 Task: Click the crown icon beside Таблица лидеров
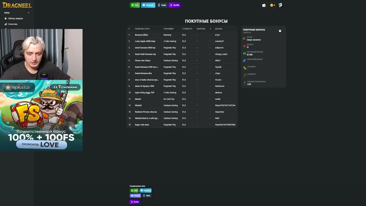point(5,18)
